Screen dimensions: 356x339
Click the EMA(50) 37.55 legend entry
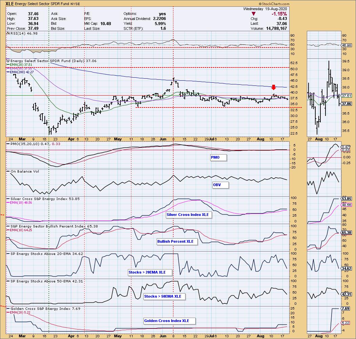(x=19, y=68)
